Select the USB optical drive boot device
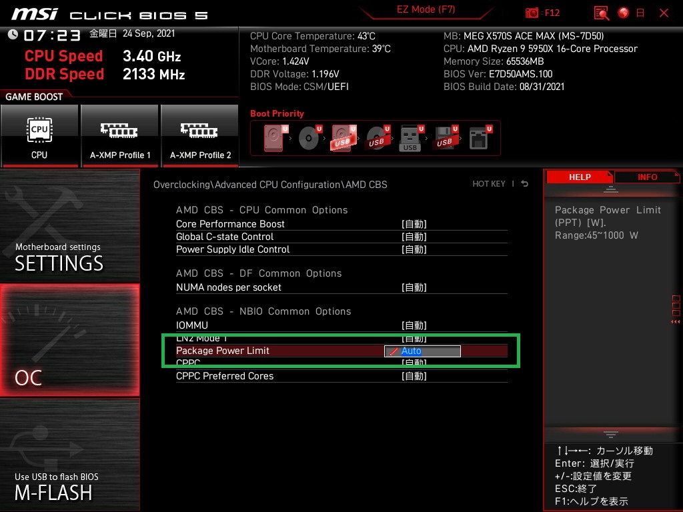The width and height of the screenshot is (683, 512). click(x=378, y=138)
